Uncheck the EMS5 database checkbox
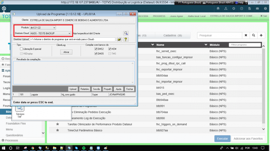 pos(96,54)
